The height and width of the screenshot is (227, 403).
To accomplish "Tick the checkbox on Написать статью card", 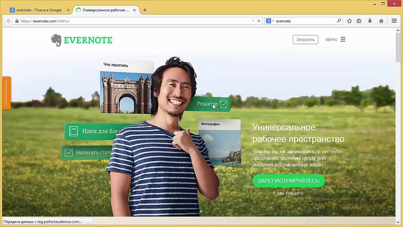I will (69, 153).
